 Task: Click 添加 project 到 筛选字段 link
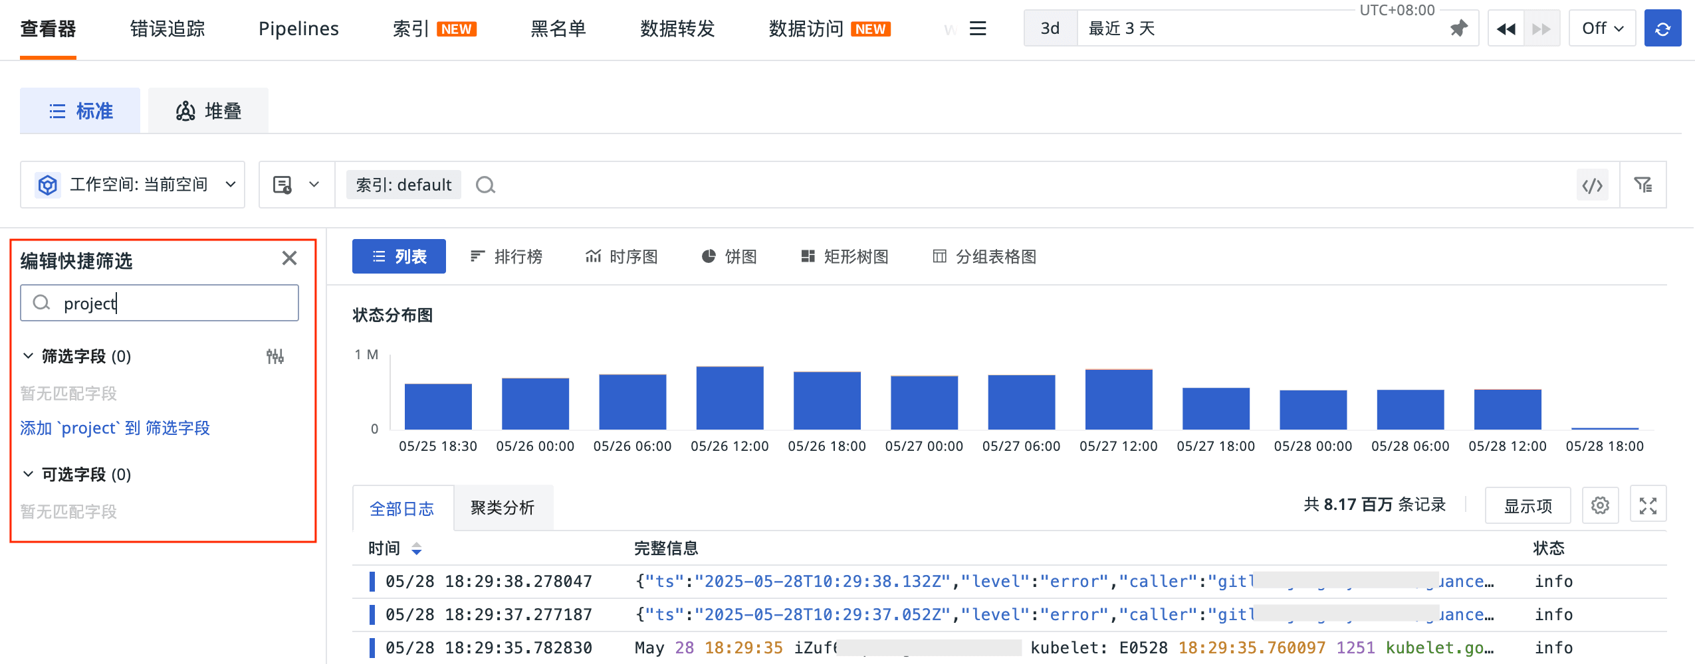(115, 428)
